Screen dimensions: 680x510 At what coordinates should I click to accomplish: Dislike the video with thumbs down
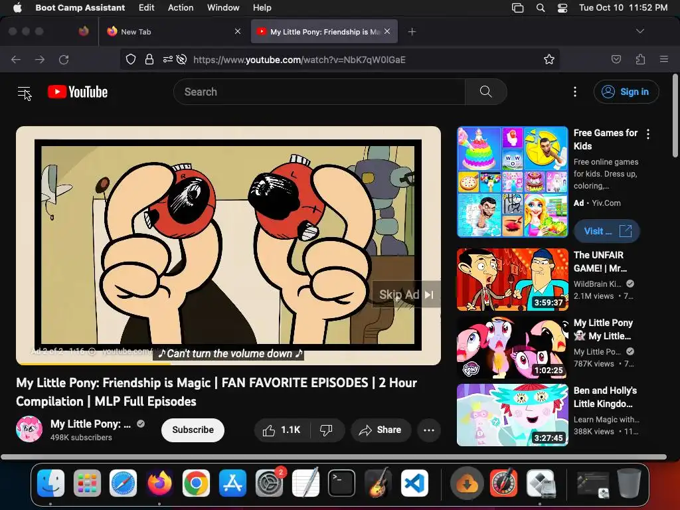pyautogui.click(x=327, y=430)
